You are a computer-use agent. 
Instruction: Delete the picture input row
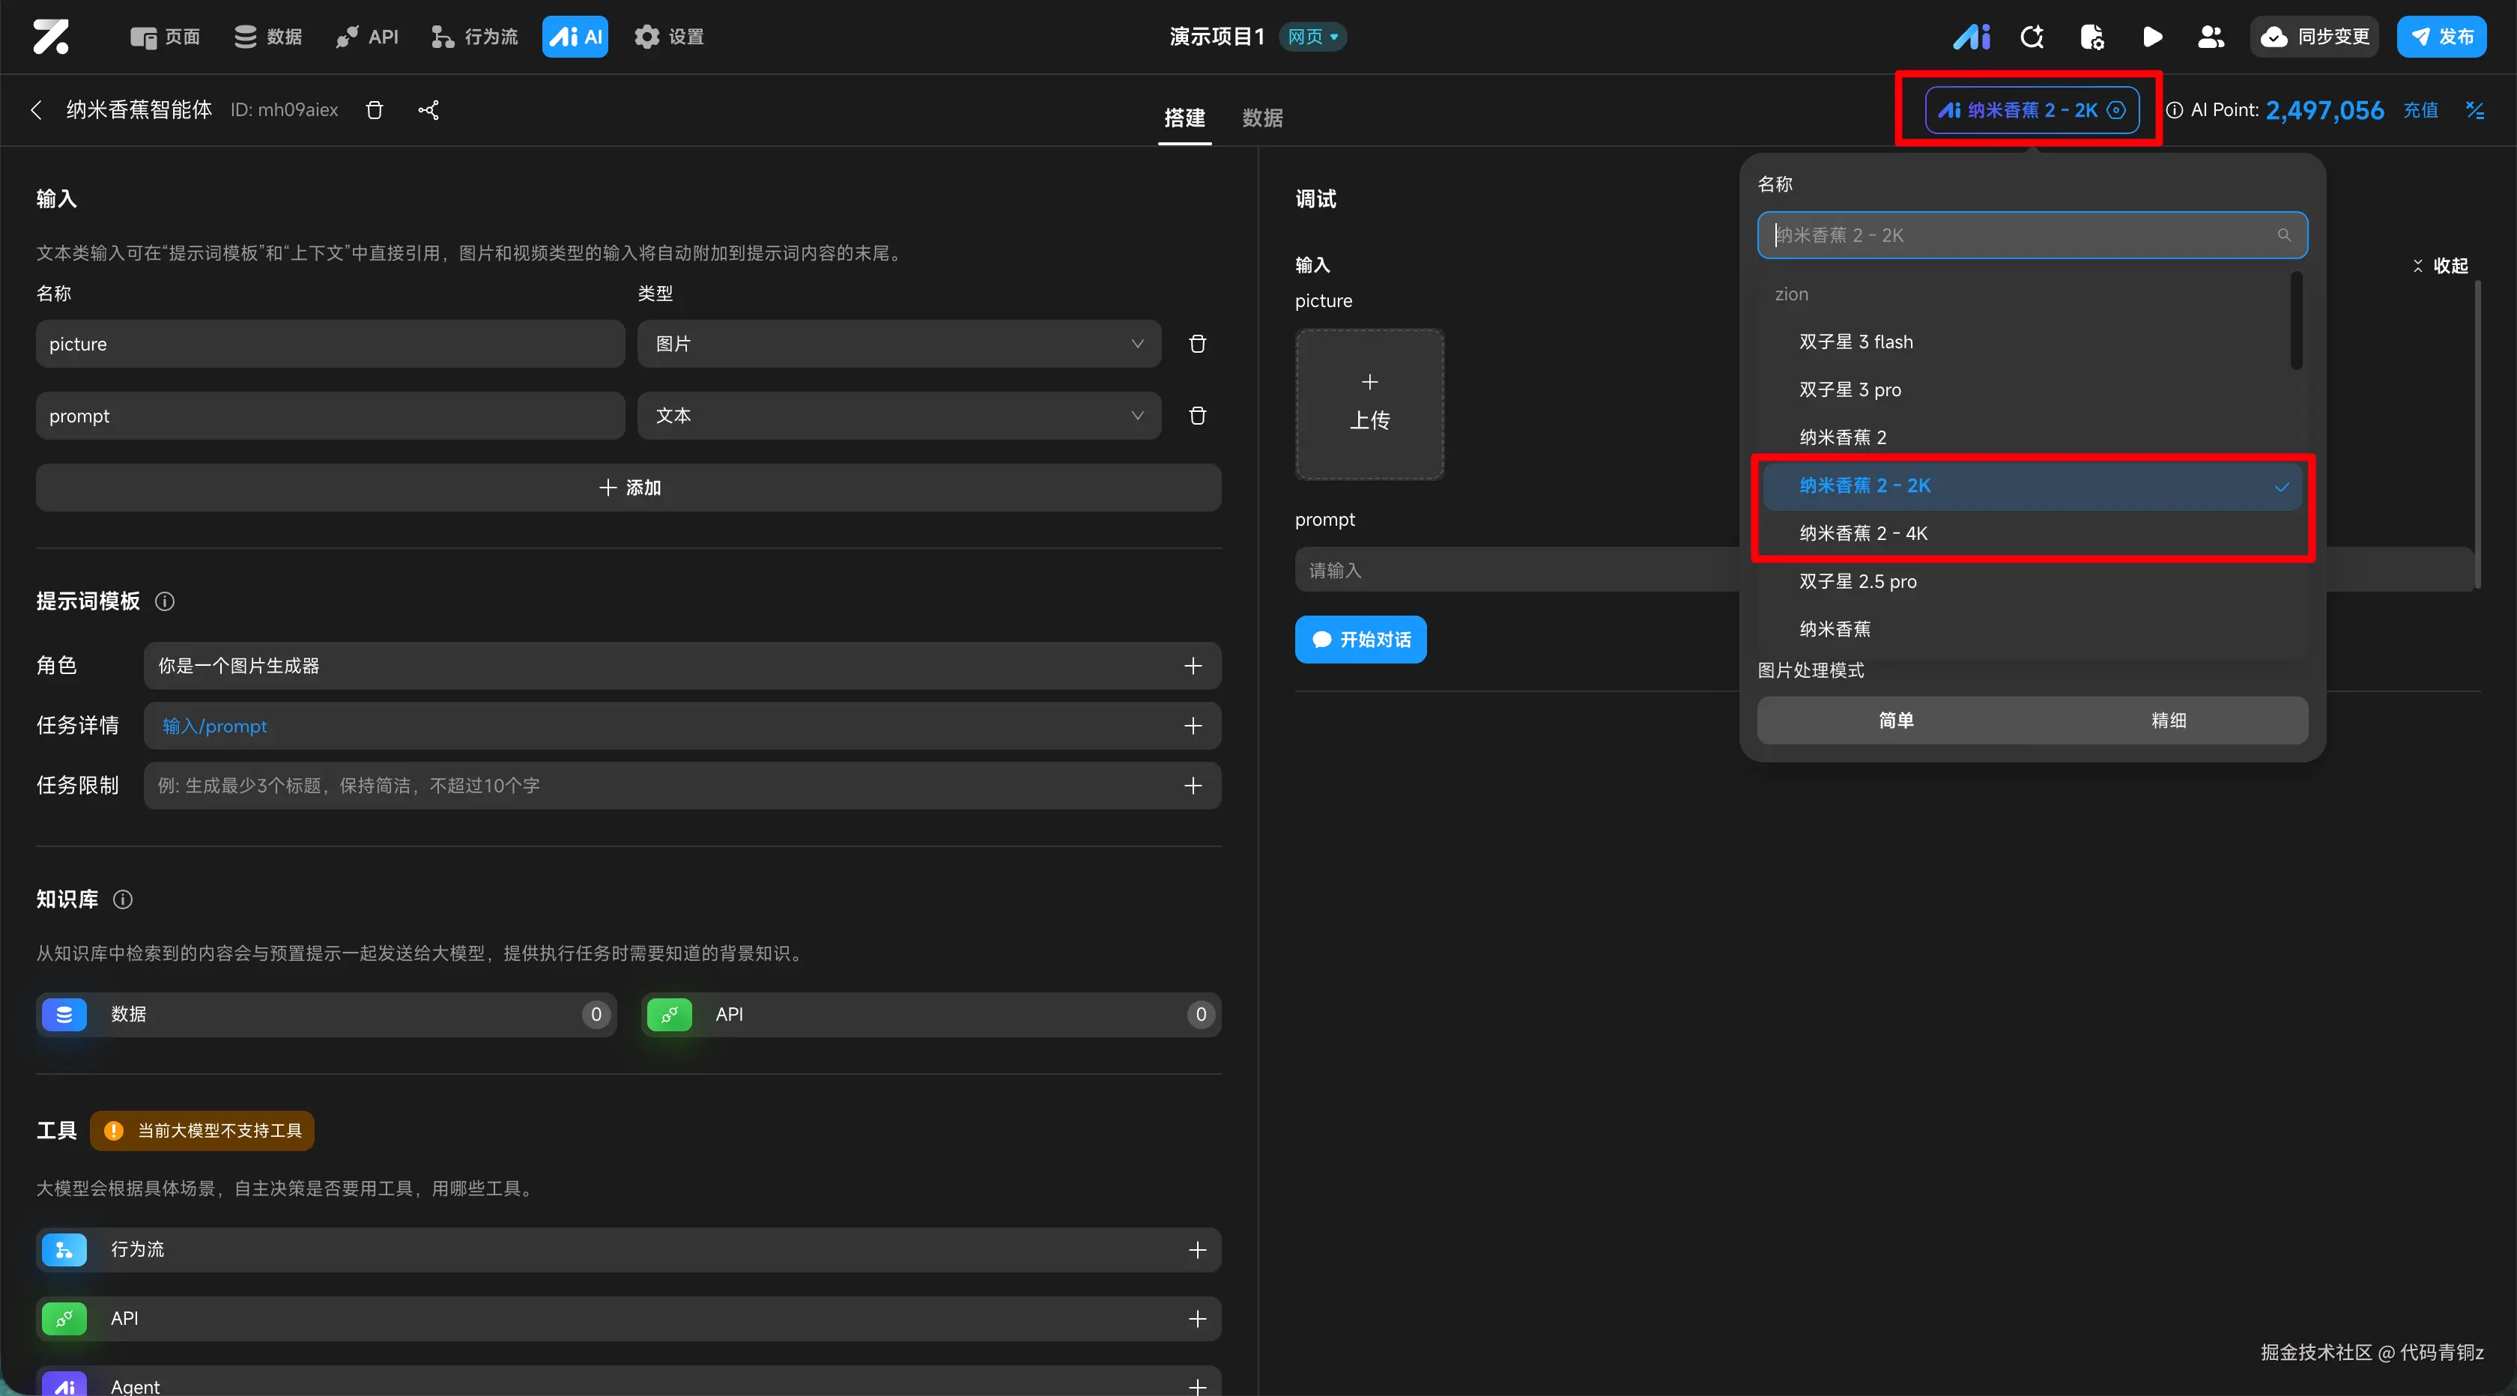1197,344
